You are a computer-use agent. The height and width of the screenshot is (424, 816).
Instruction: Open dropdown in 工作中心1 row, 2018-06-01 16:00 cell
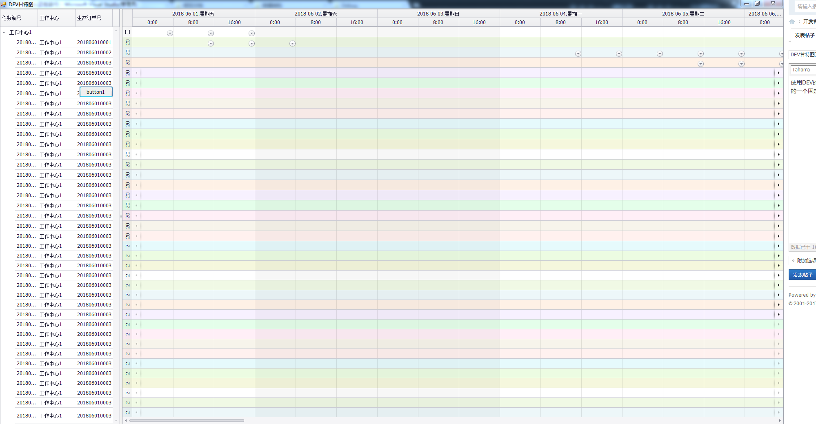click(x=251, y=33)
